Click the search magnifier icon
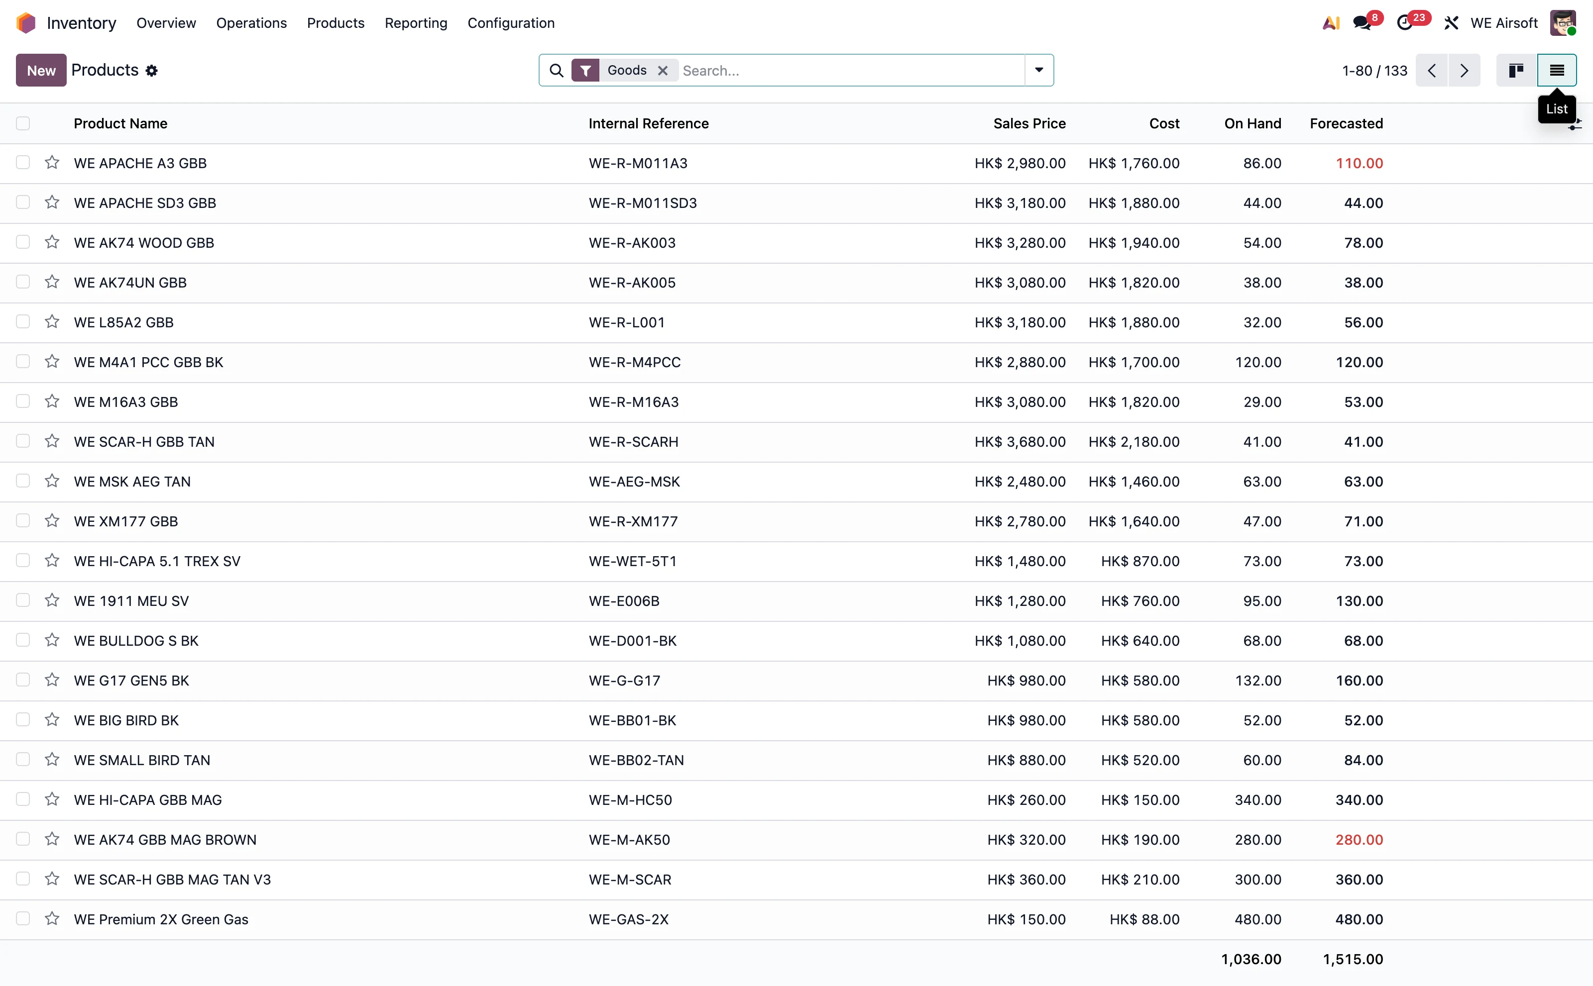1593x986 pixels. point(556,71)
